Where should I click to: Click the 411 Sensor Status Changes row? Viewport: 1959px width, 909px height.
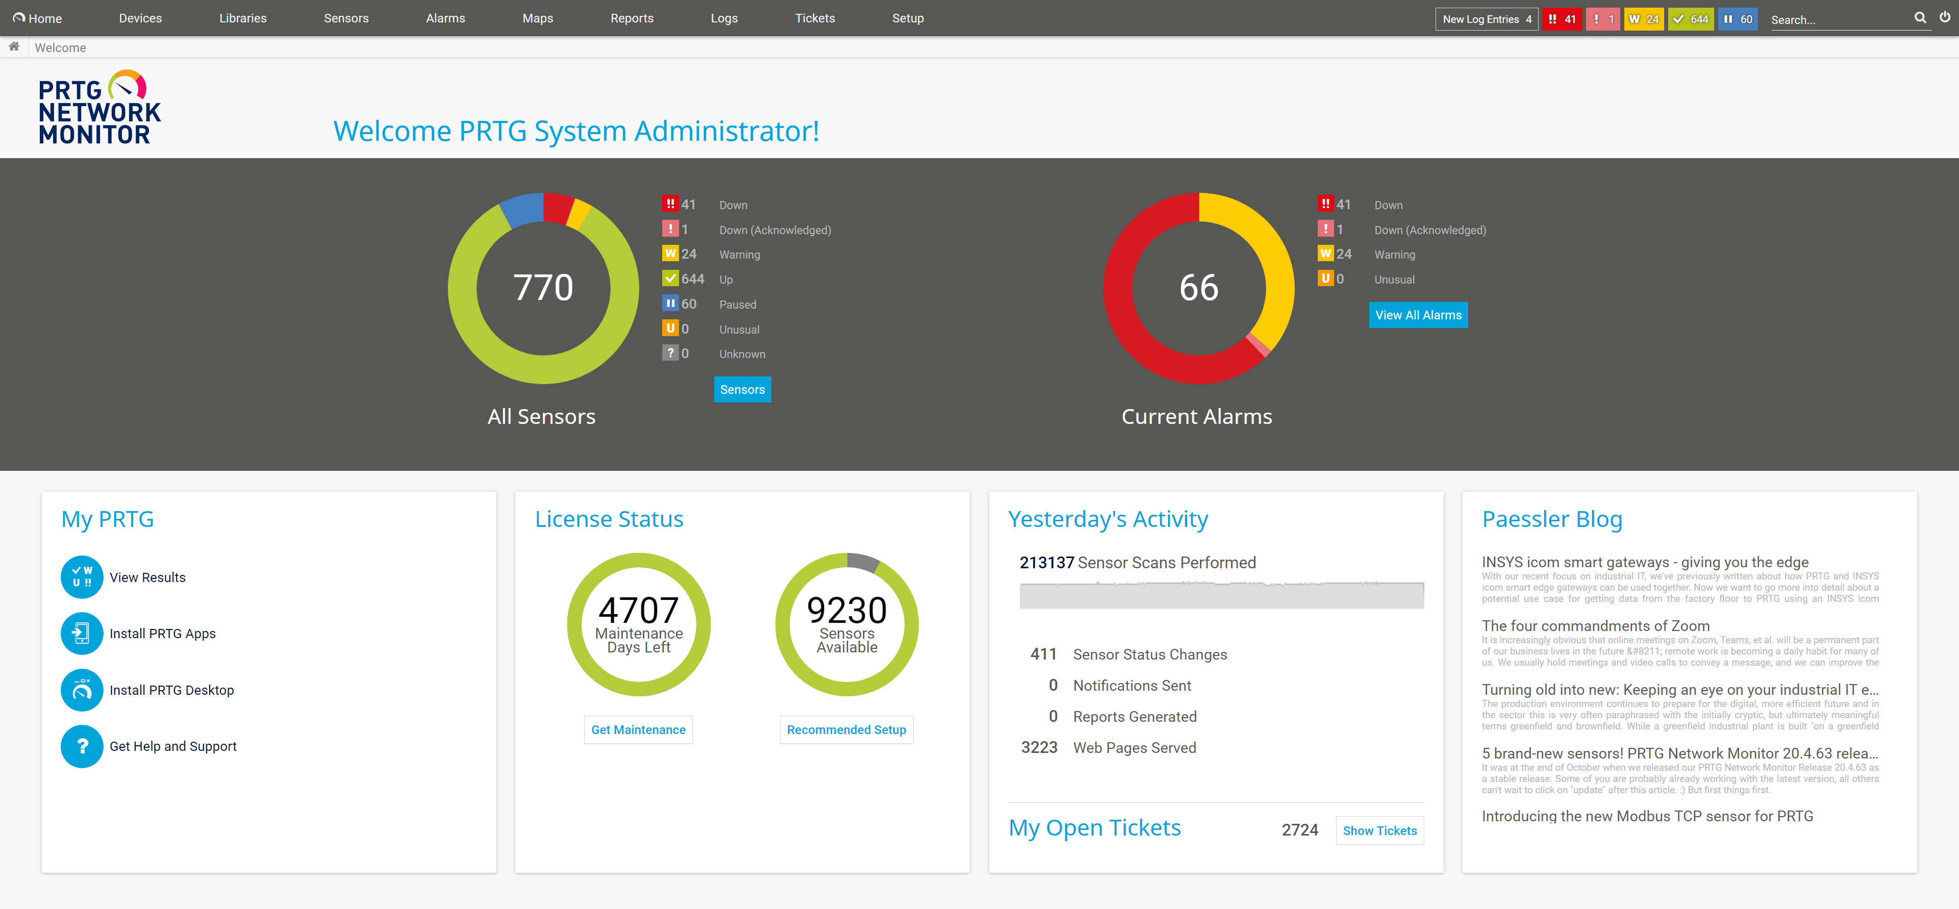coord(1128,654)
